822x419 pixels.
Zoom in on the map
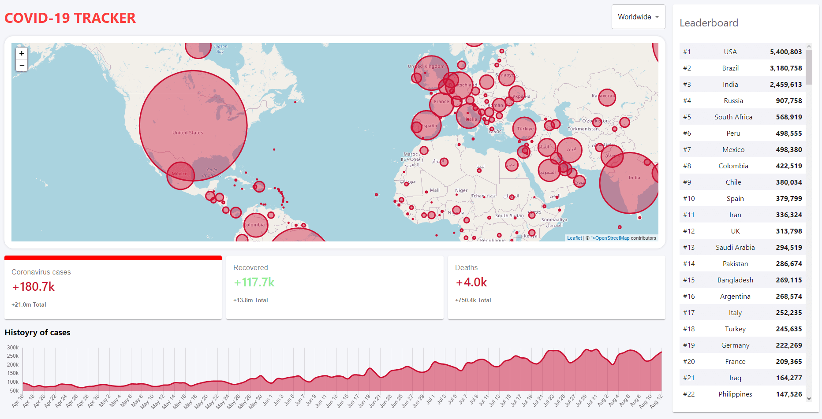click(22, 53)
